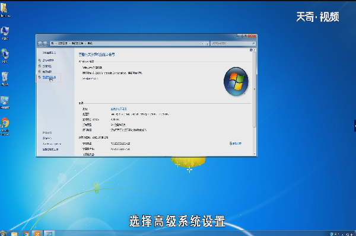Click the Control Panel desktop icon

(5, 103)
